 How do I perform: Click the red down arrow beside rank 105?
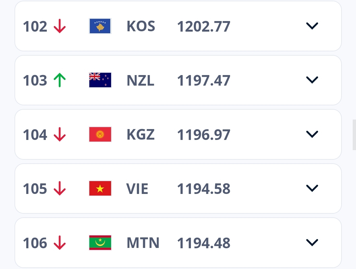(60, 189)
